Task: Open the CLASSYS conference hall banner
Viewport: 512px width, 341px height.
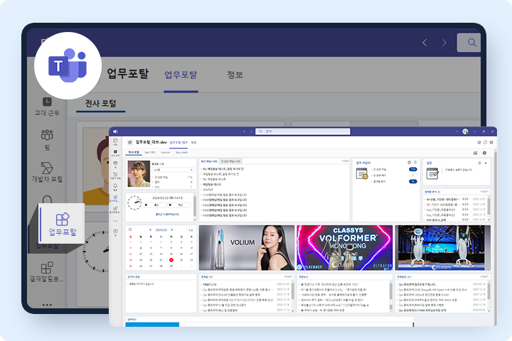Action: coord(443,248)
